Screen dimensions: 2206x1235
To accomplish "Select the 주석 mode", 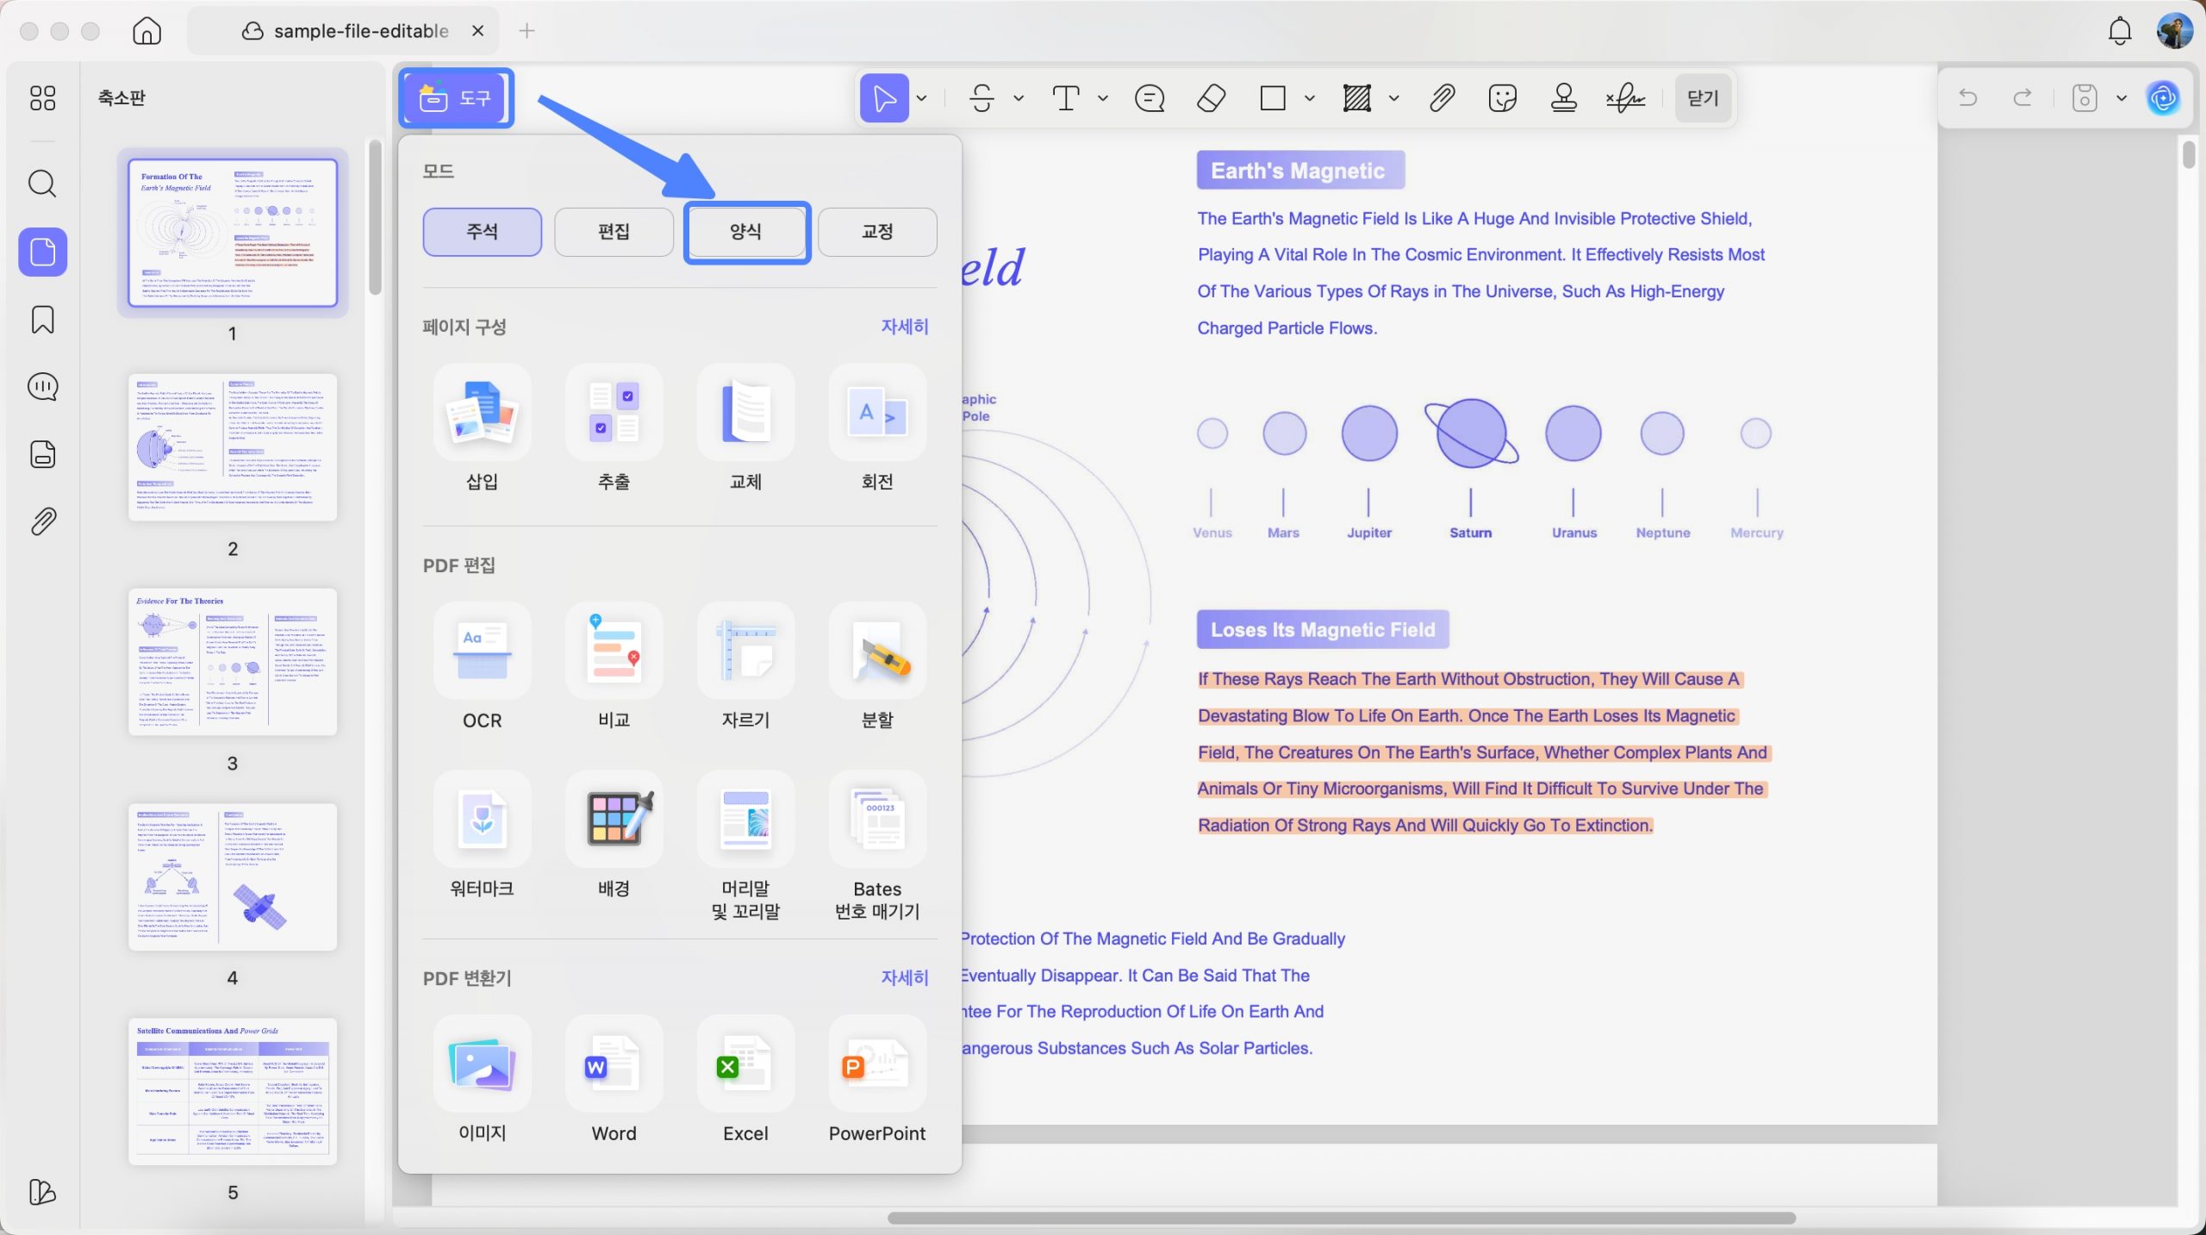I will (482, 232).
